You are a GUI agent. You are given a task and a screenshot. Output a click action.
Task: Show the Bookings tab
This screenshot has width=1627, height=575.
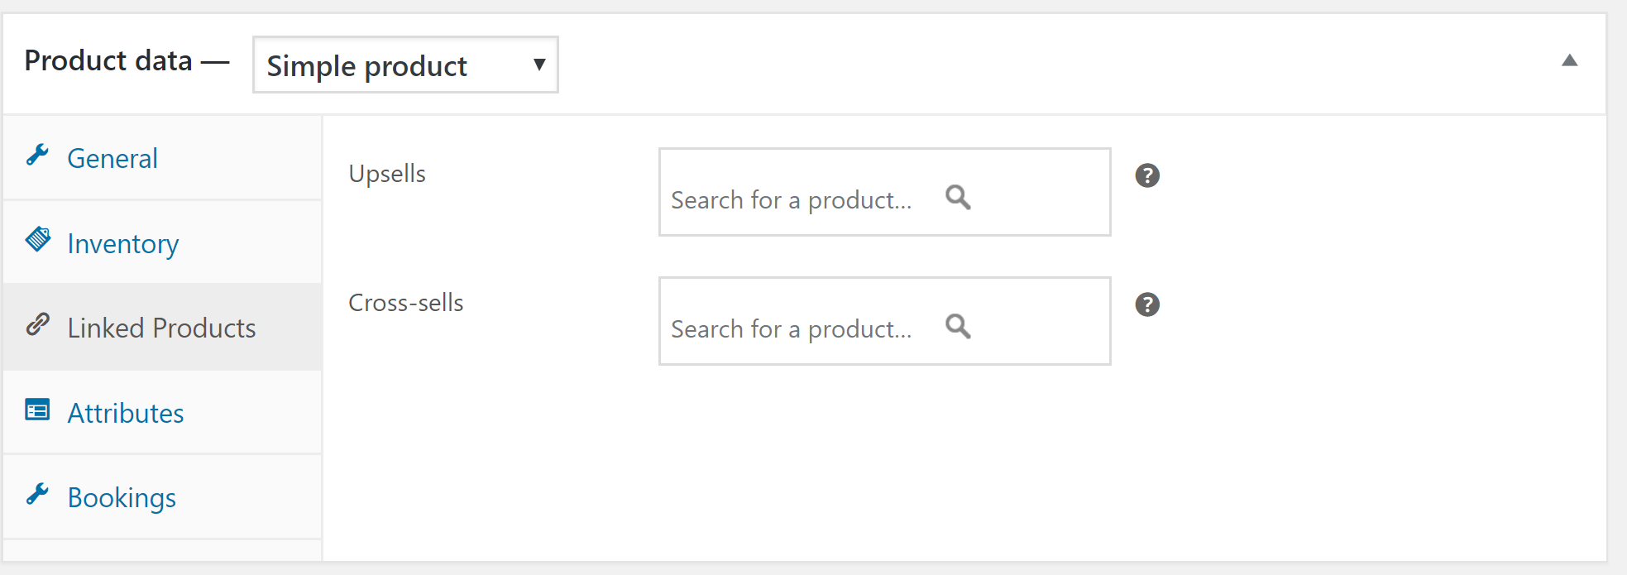point(122,497)
